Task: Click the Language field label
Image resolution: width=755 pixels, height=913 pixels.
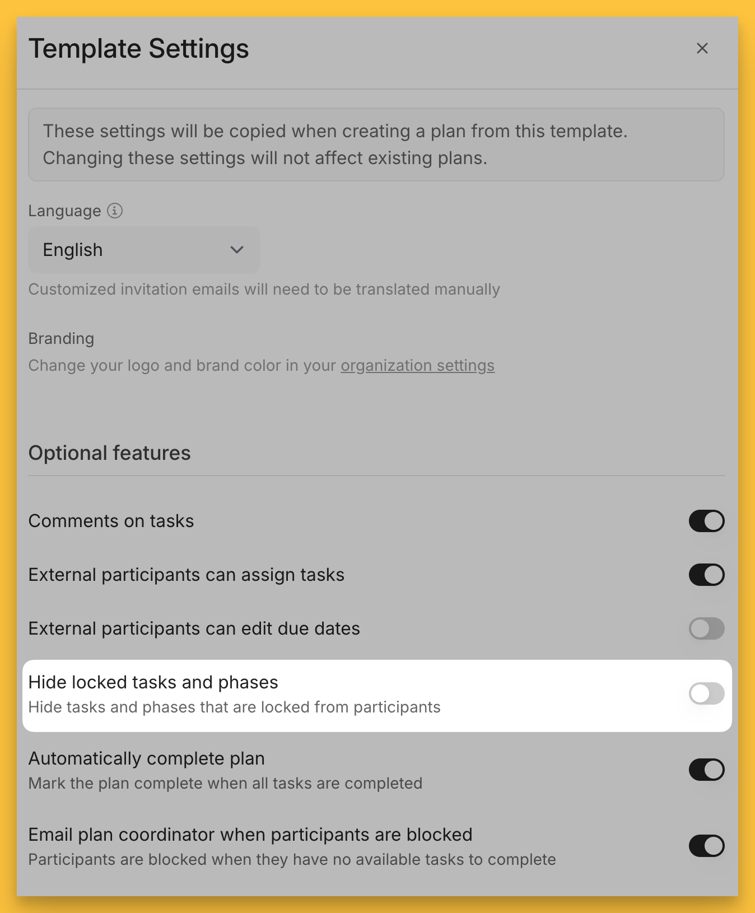Action: click(64, 211)
